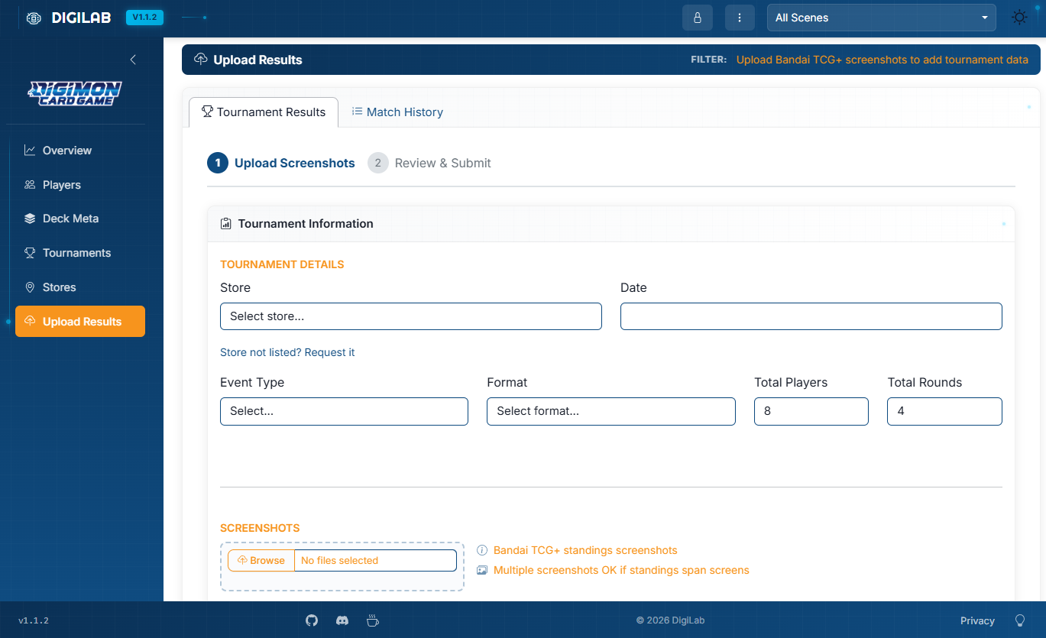Toggle light/dark theme sun icon

1019,18
